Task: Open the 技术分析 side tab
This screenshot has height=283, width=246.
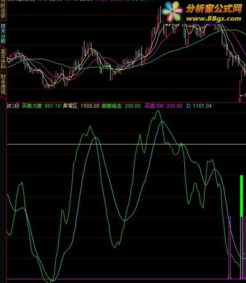Action: 3,33
